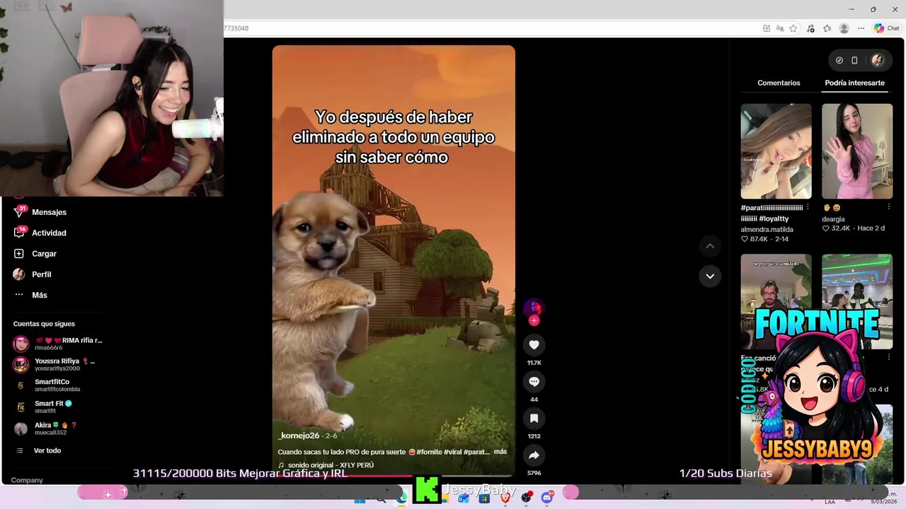Open the TikTok account avatar top right
906x509 pixels.
click(x=878, y=61)
